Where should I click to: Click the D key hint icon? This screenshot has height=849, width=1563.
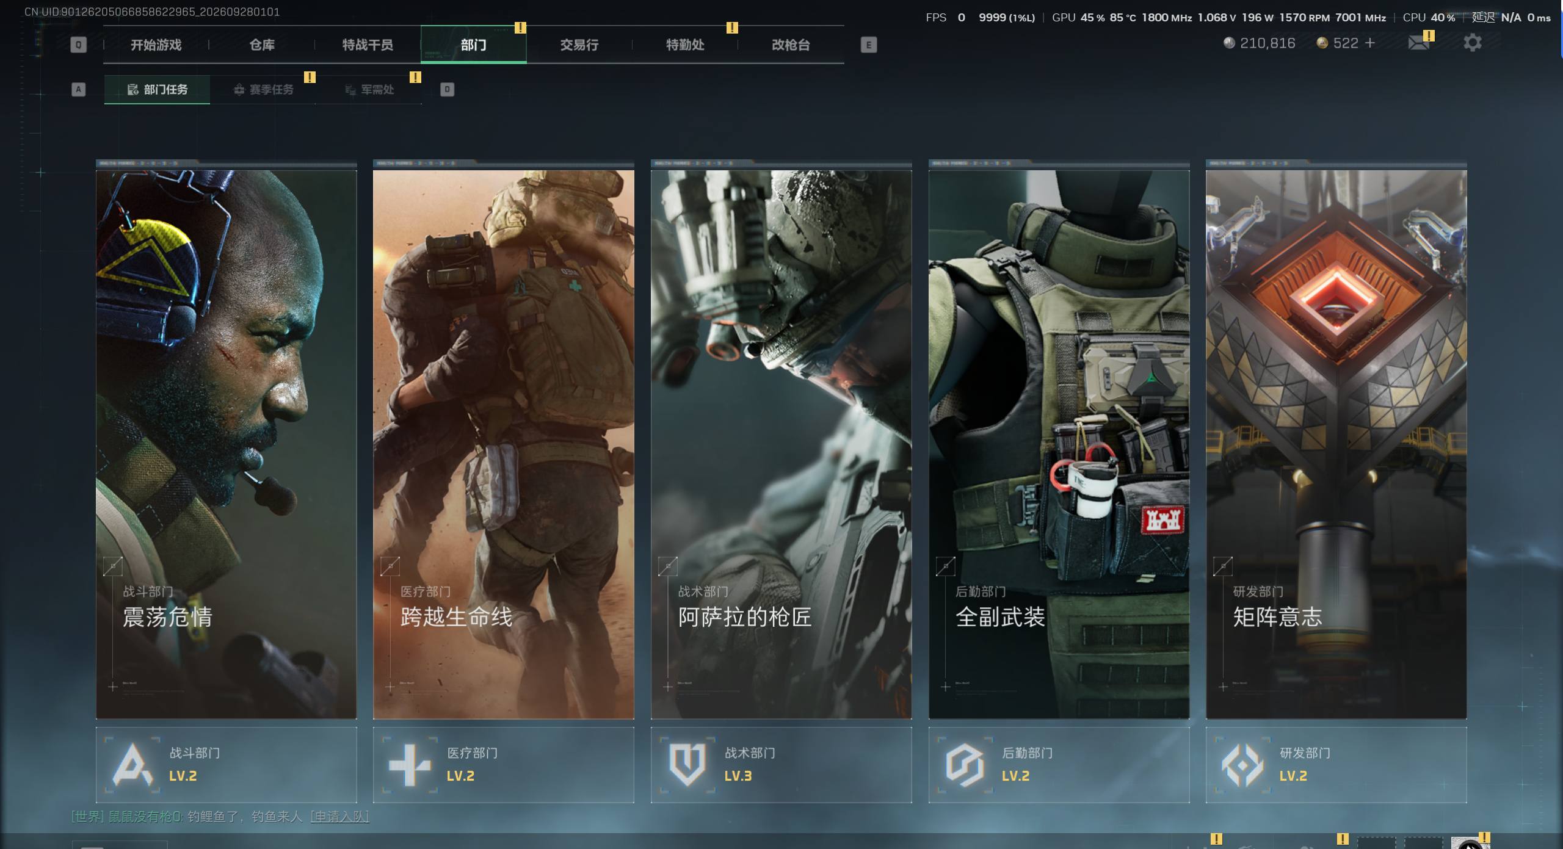point(447,90)
